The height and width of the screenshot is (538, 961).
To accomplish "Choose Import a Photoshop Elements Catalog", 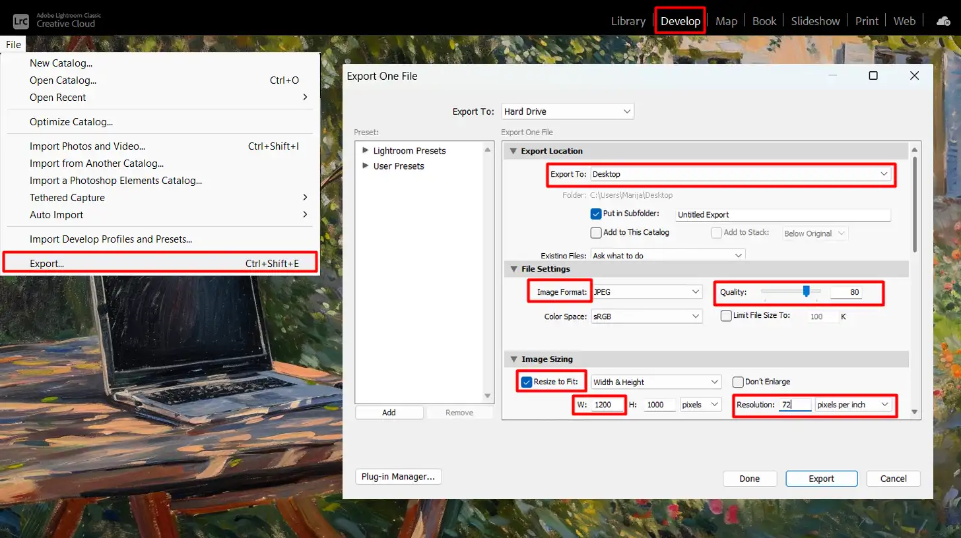I will coord(160,181).
